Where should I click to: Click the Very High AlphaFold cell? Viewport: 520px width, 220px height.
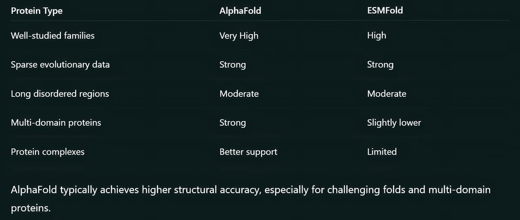point(239,35)
